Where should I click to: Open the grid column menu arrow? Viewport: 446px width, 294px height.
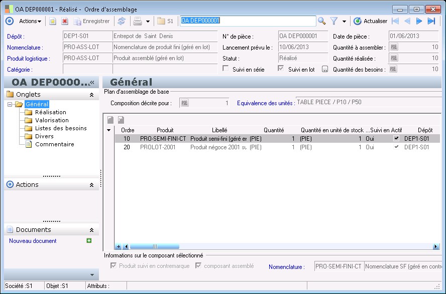click(x=108, y=130)
